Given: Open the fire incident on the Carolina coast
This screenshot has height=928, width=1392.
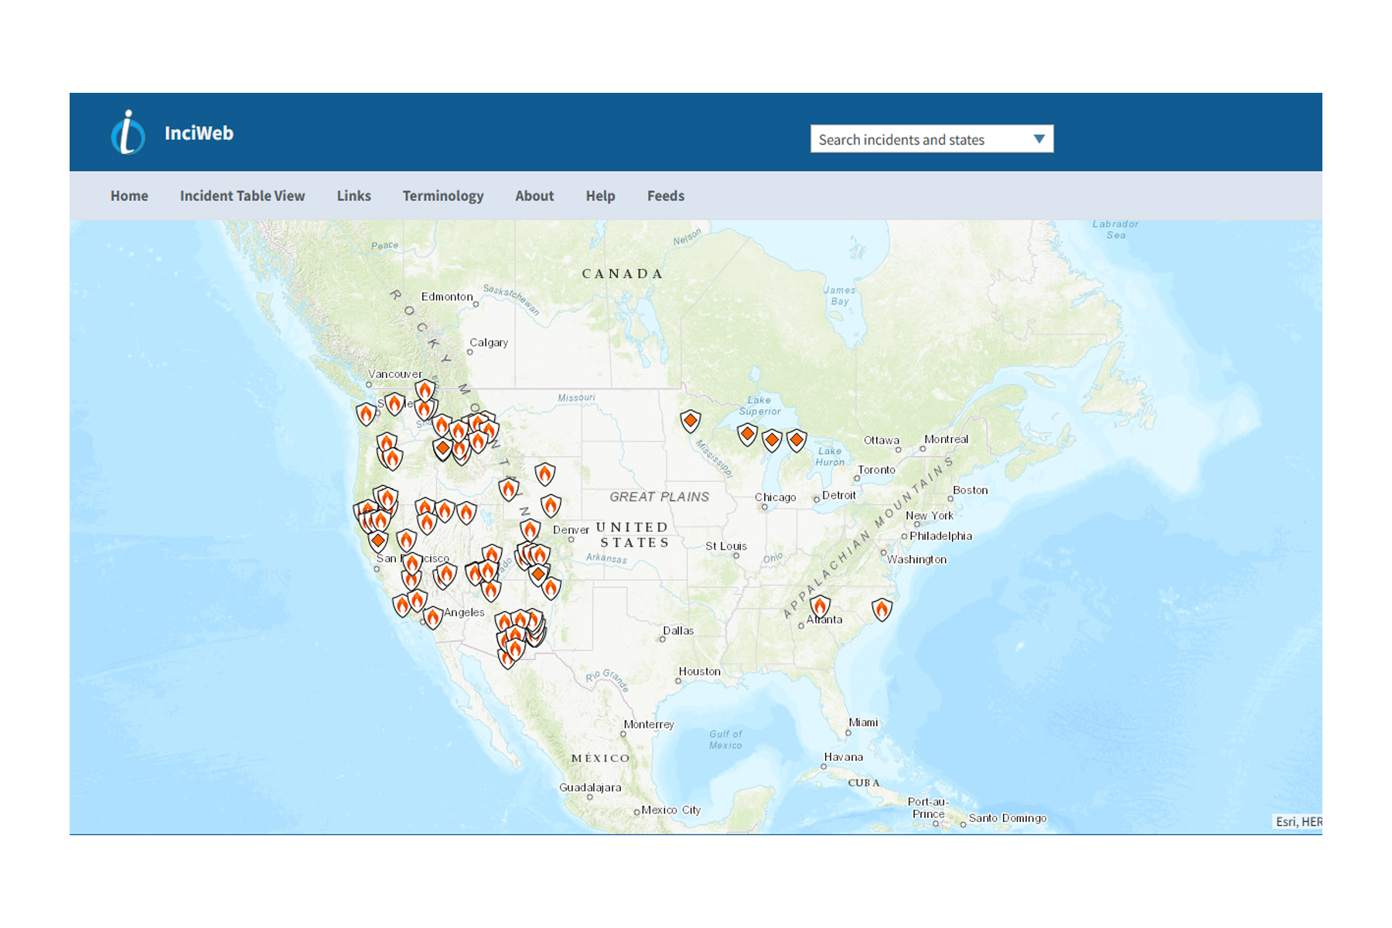Looking at the screenshot, I should click(x=882, y=609).
